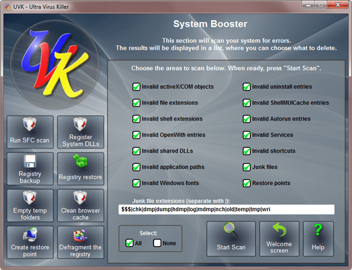
Task: Toggle Invalid ShellMUICache entries checkbox
Action: pos(247,103)
